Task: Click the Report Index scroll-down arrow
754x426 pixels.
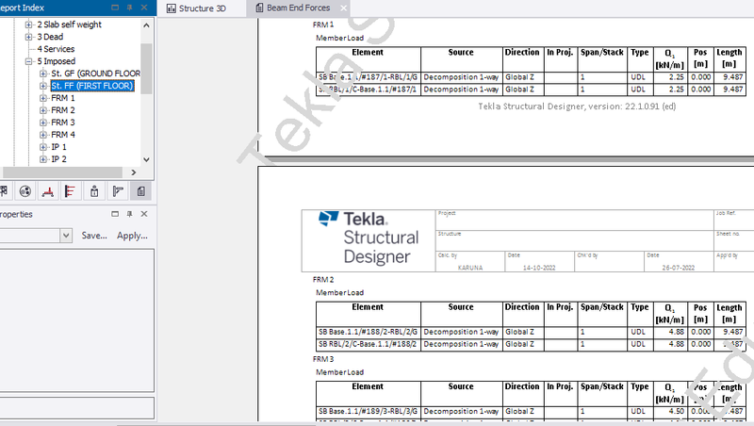Action: [147, 159]
